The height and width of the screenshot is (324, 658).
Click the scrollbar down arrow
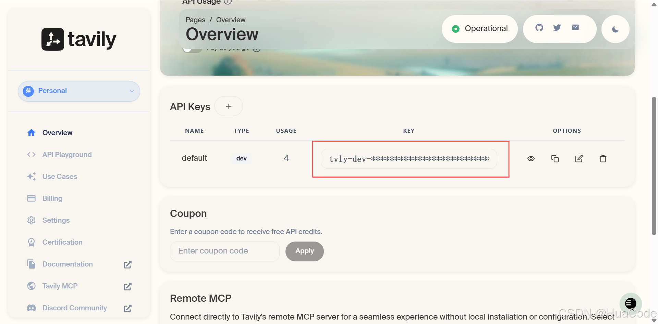[654, 321]
